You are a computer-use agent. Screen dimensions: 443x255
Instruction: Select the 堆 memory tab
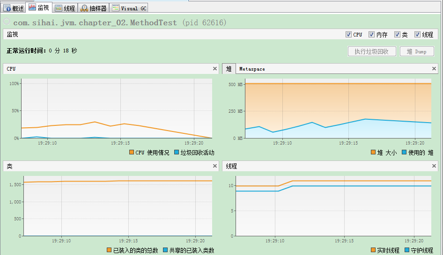point(229,69)
